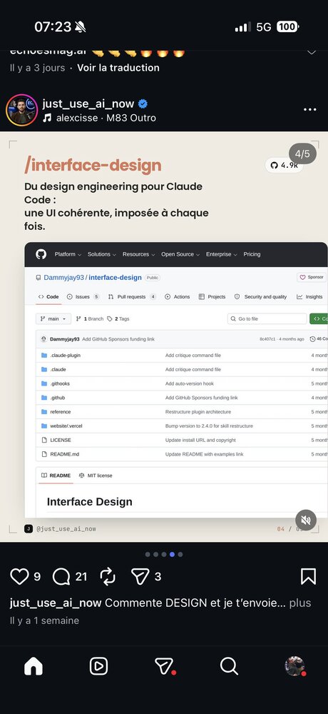
Task: Open the Enterprise dropdown in GitHub header
Action: [222, 254]
